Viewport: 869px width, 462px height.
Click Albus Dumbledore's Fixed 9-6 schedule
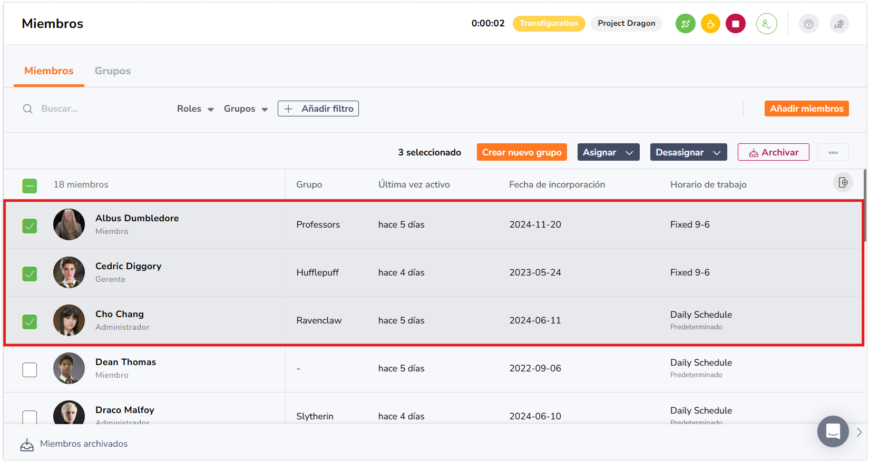(690, 224)
